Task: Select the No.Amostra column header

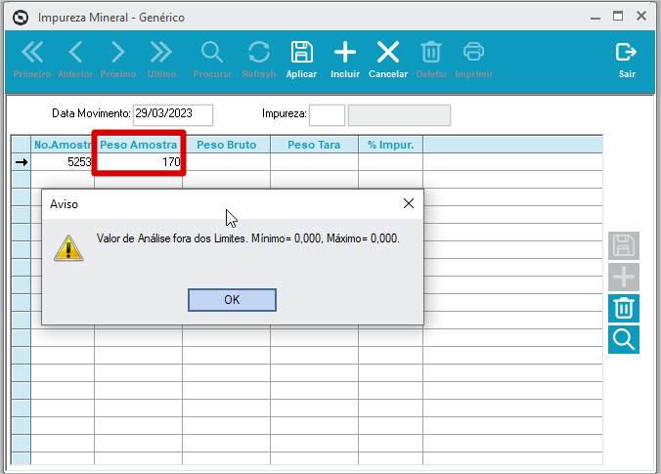Action: click(x=63, y=145)
